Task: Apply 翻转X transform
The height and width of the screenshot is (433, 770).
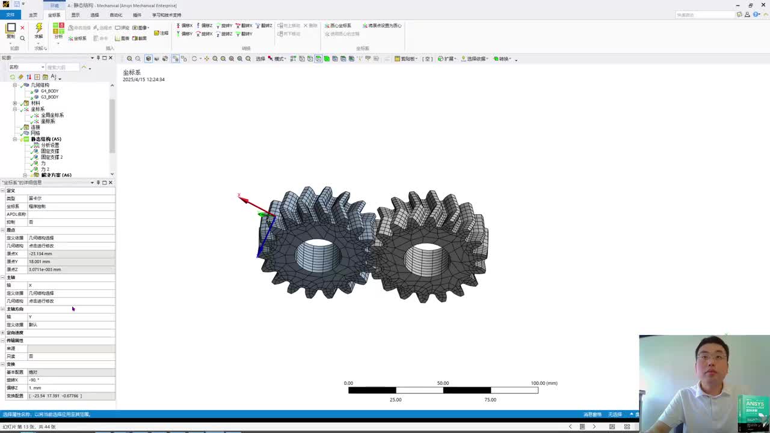Action: click(244, 26)
